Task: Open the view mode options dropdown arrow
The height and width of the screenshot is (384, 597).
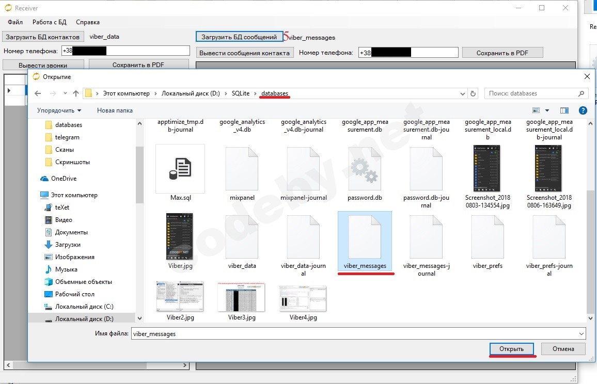Action: (x=547, y=110)
